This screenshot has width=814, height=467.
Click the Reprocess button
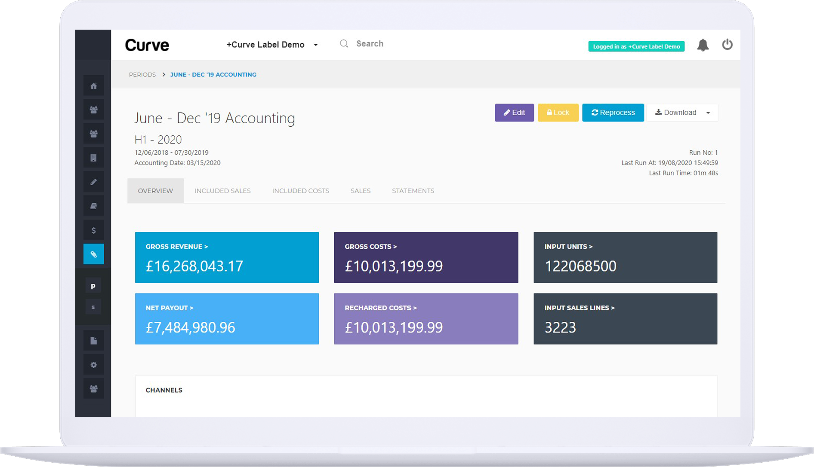[613, 113]
